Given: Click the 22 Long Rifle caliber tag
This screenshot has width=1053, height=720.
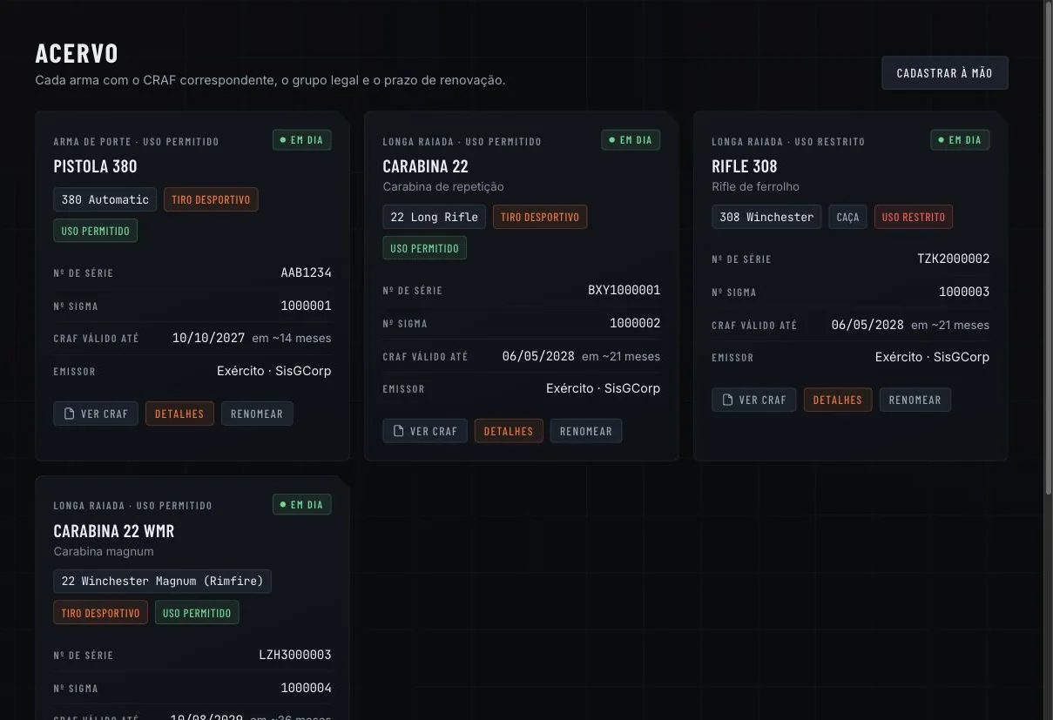Looking at the screenshot, I should pyautogui.click(x=434, y=217).
